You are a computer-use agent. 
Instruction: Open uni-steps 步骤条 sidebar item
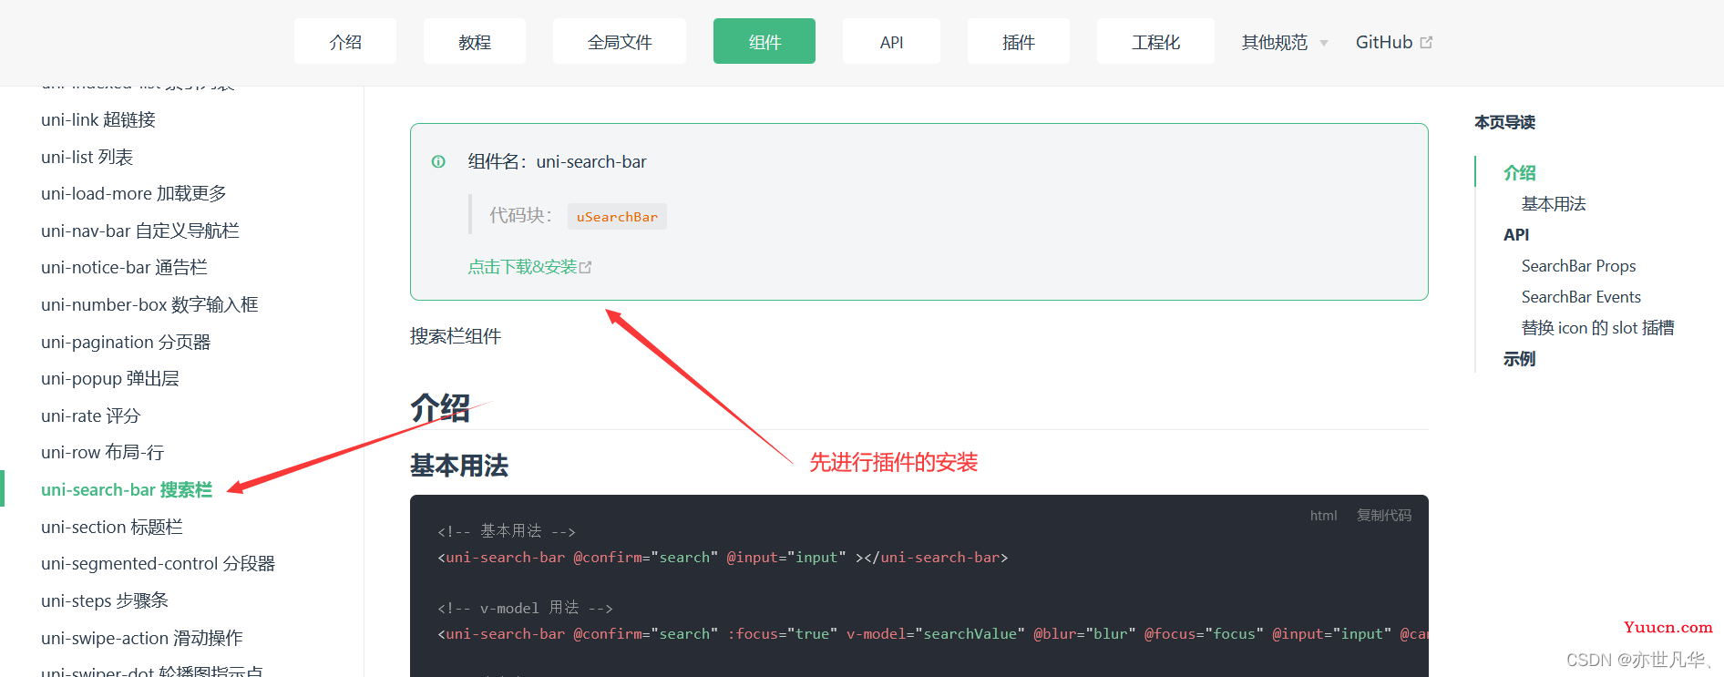[105, 600]
